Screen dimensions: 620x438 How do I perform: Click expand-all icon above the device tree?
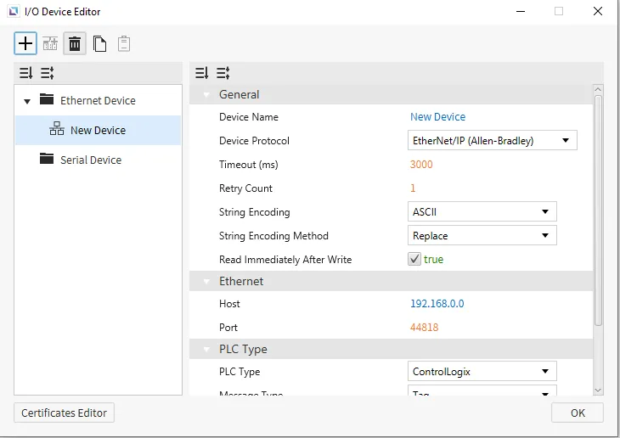pos(26,73)
